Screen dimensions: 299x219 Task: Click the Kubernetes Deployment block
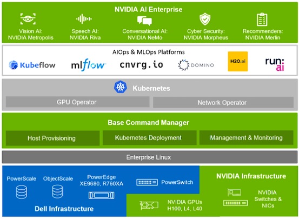click(x=150, y=138)
